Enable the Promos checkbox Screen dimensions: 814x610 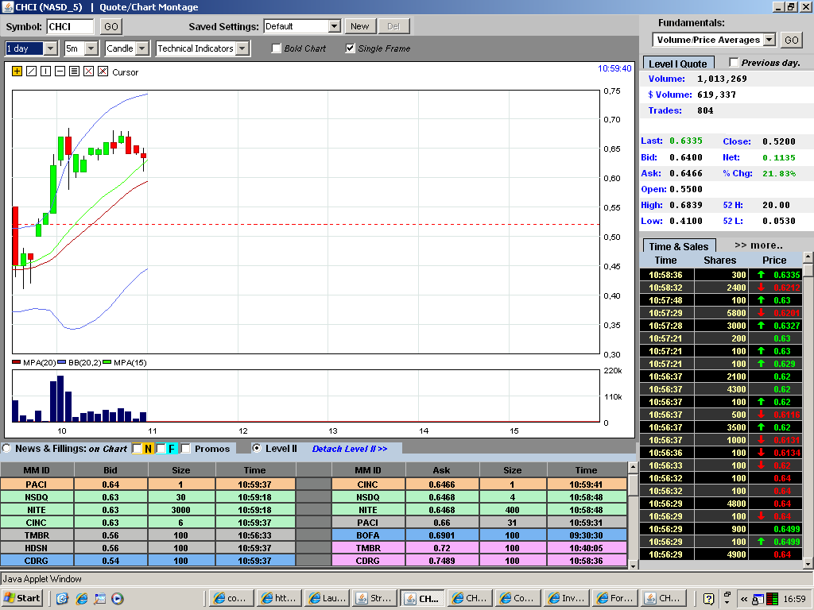(185, 448)
